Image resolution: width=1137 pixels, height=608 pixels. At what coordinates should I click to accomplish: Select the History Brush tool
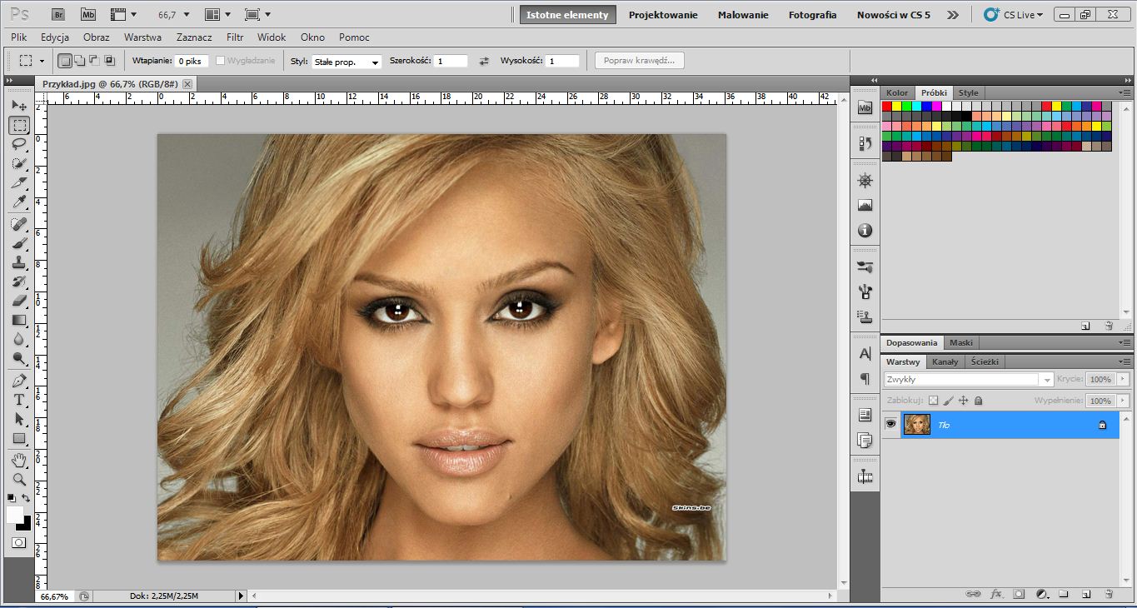19,282
